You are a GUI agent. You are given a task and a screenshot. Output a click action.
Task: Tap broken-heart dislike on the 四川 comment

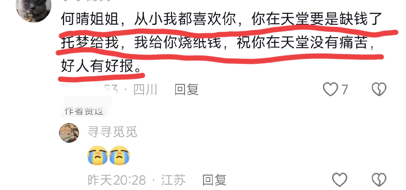(379, 89)
